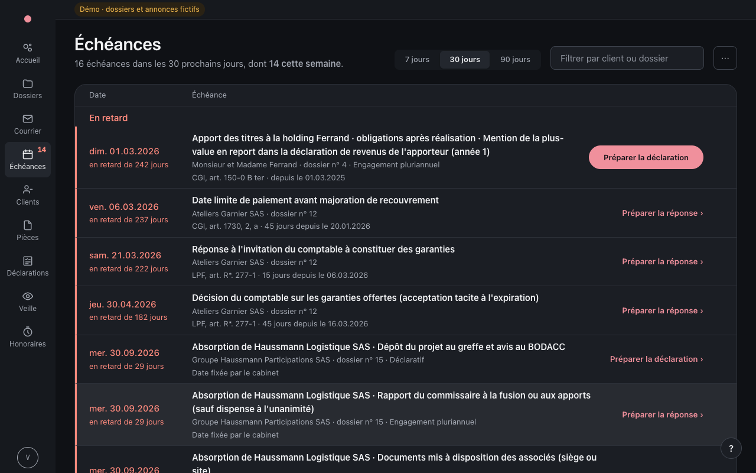Click LPF art. R*. 277-1 15 jours reference
The height and width of the screenshot is (473, 756).
pos(280,276)
